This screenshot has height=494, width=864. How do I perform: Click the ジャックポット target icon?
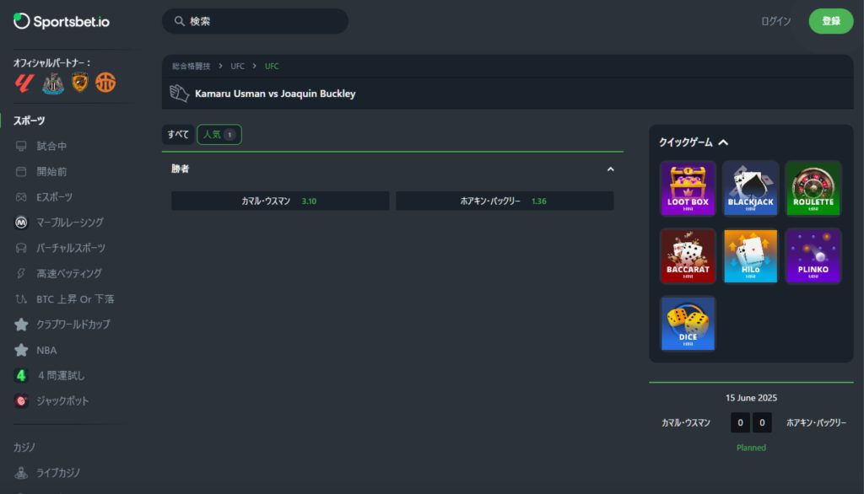pyautogui.click(x=21, y=401)
